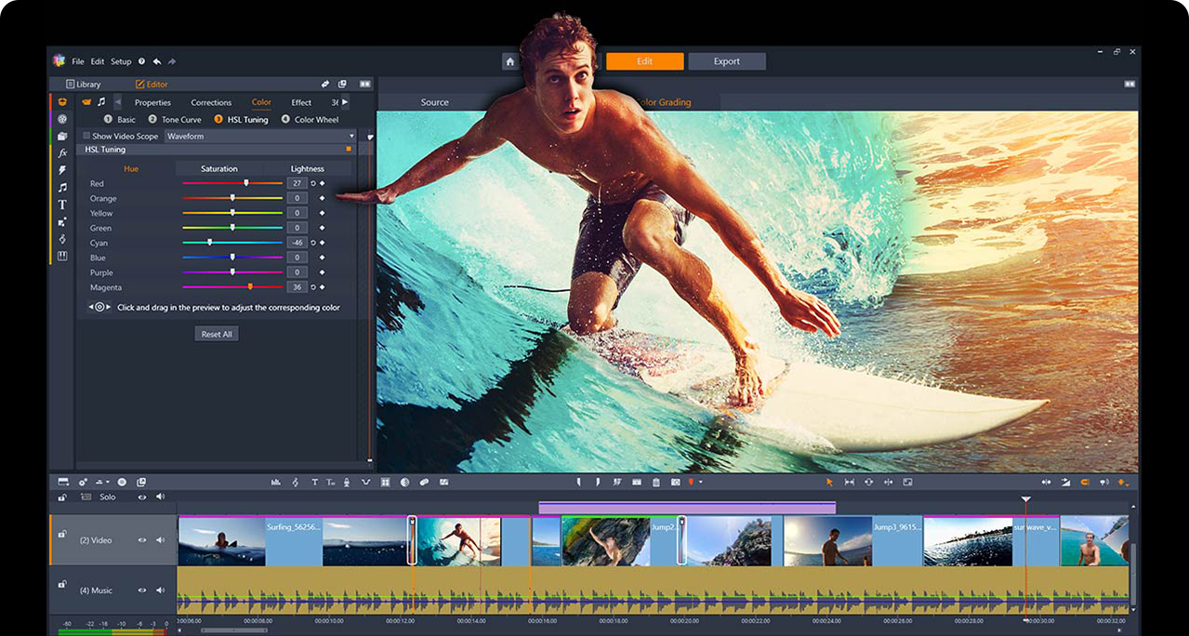This screenshot has width=1189, height=636.
Task: Select the Basic color mode
Action: (120, 119)
